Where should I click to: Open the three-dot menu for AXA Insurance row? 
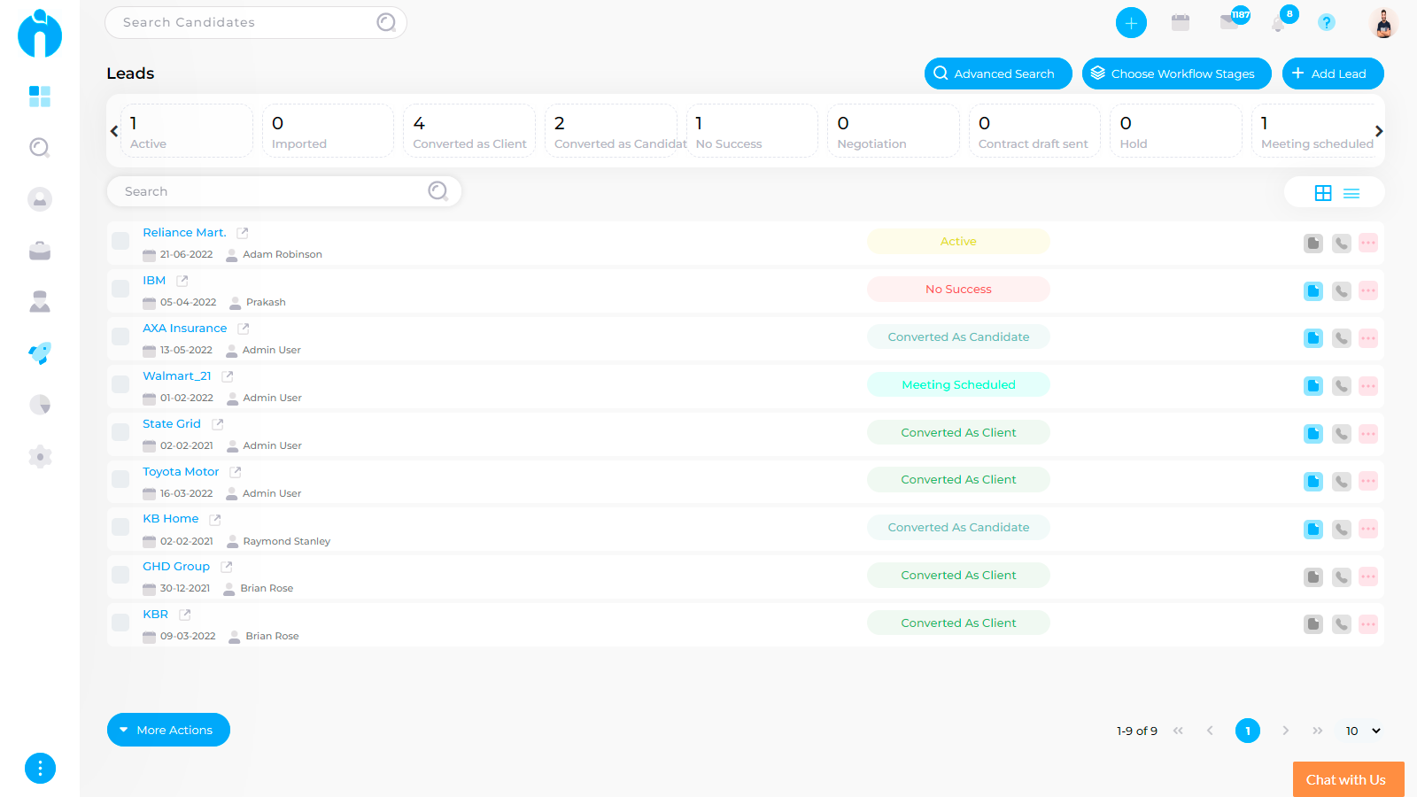tap(1368, 338)
